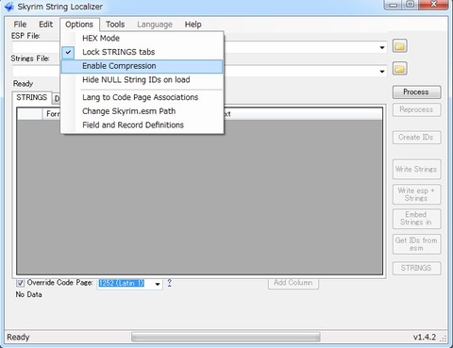Open the Language menu
The height and width of the screenshot is (348, 453).
(155, 25)
